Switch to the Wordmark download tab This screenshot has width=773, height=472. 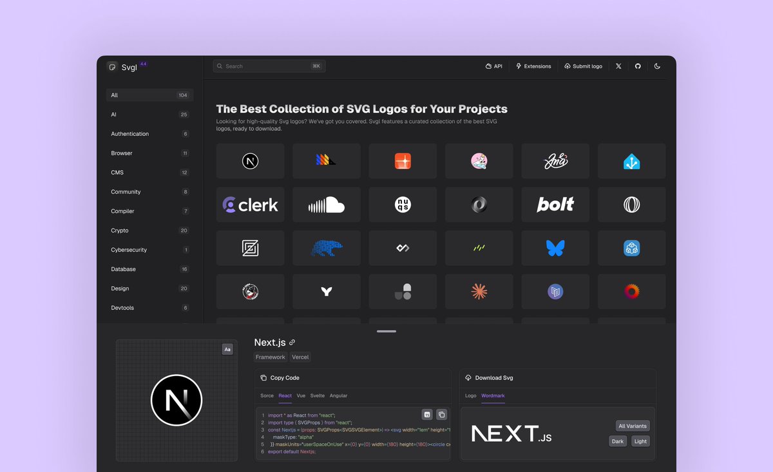tap(493, 395)
